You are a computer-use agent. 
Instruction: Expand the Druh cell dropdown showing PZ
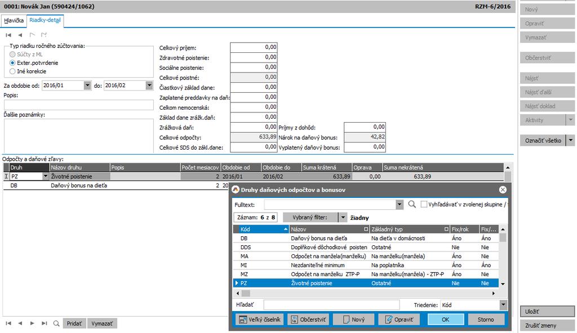point(46,177)
